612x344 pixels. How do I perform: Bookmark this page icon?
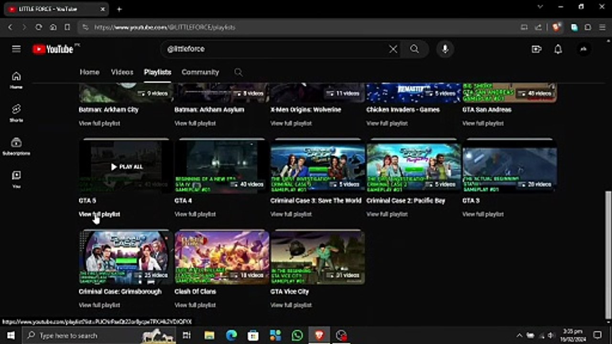(x=67, y=27)
